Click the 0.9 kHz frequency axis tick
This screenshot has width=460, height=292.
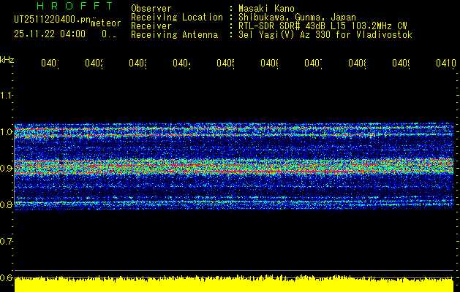point(7,169)
